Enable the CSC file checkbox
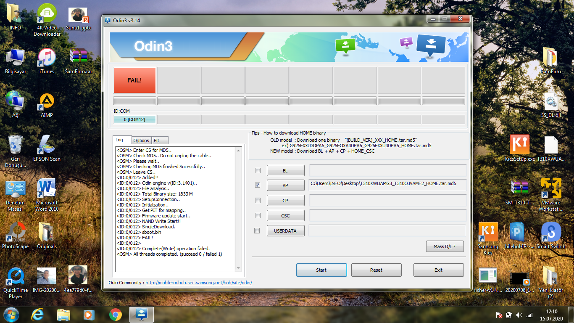This screenshot has width=574, height=323. point(258,216)
